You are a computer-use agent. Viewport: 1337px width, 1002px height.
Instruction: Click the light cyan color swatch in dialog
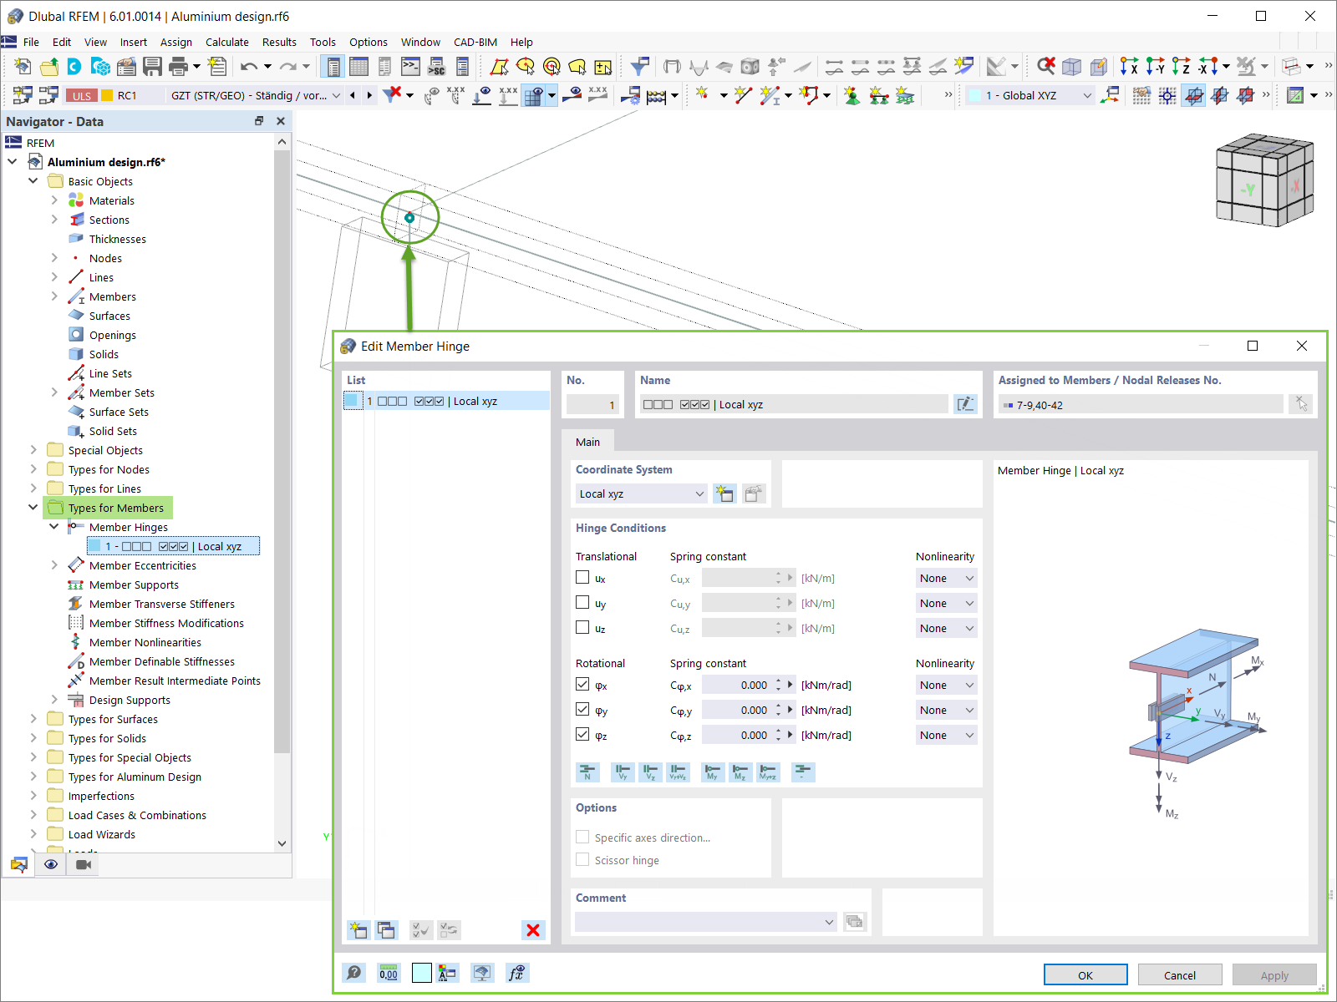click(422, 973)
